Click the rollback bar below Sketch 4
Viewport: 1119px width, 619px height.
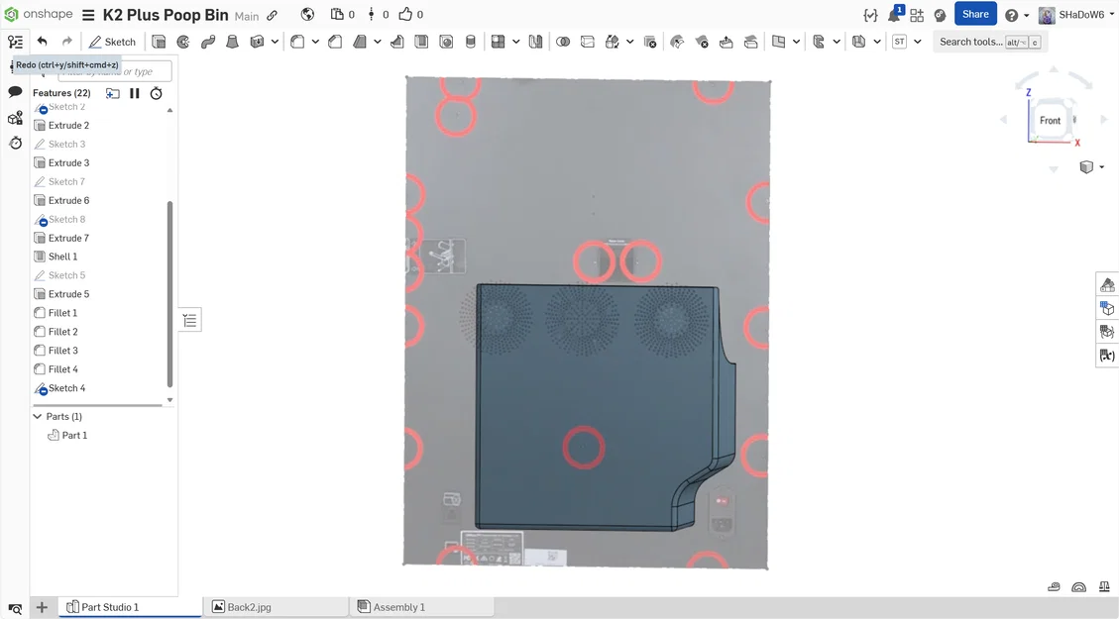(98, 406)
